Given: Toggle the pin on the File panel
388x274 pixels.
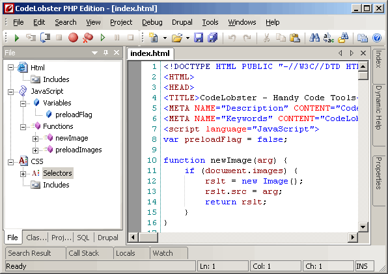Looking at the screenshot, I should (105, 53).
